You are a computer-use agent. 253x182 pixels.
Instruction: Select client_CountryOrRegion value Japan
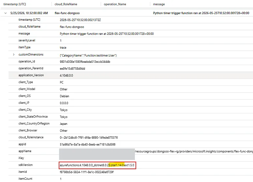click(64, 124)
